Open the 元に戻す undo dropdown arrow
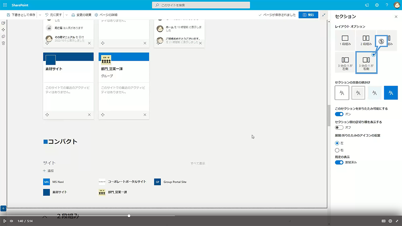The image size is (402, 226). 66,15
